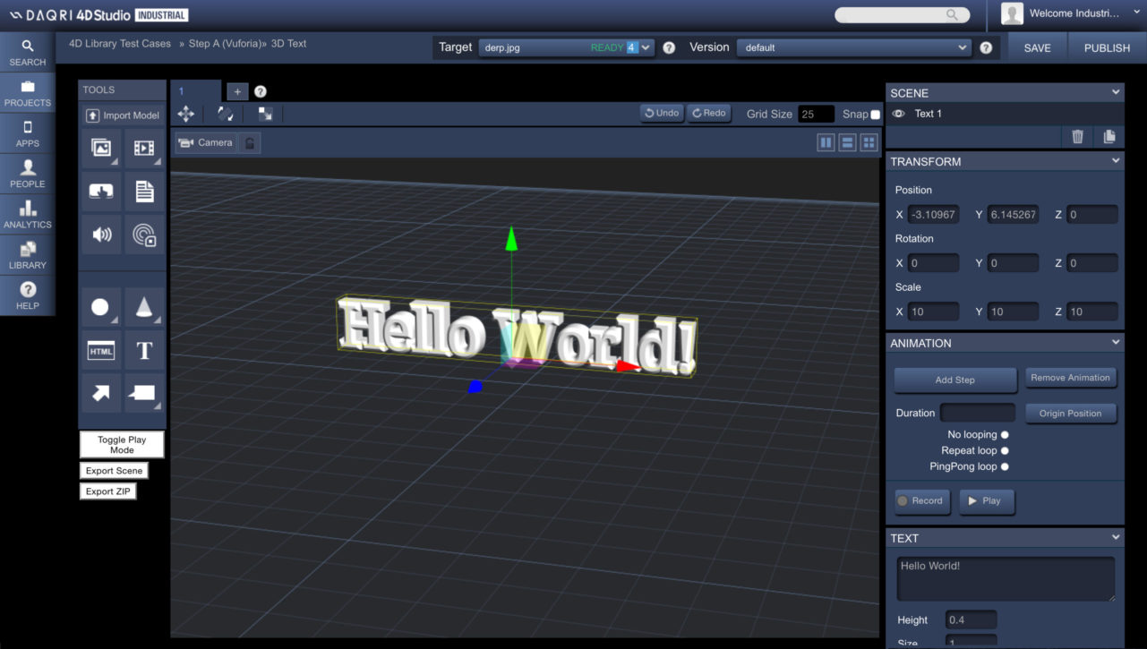Select the document tool icon

144,191
